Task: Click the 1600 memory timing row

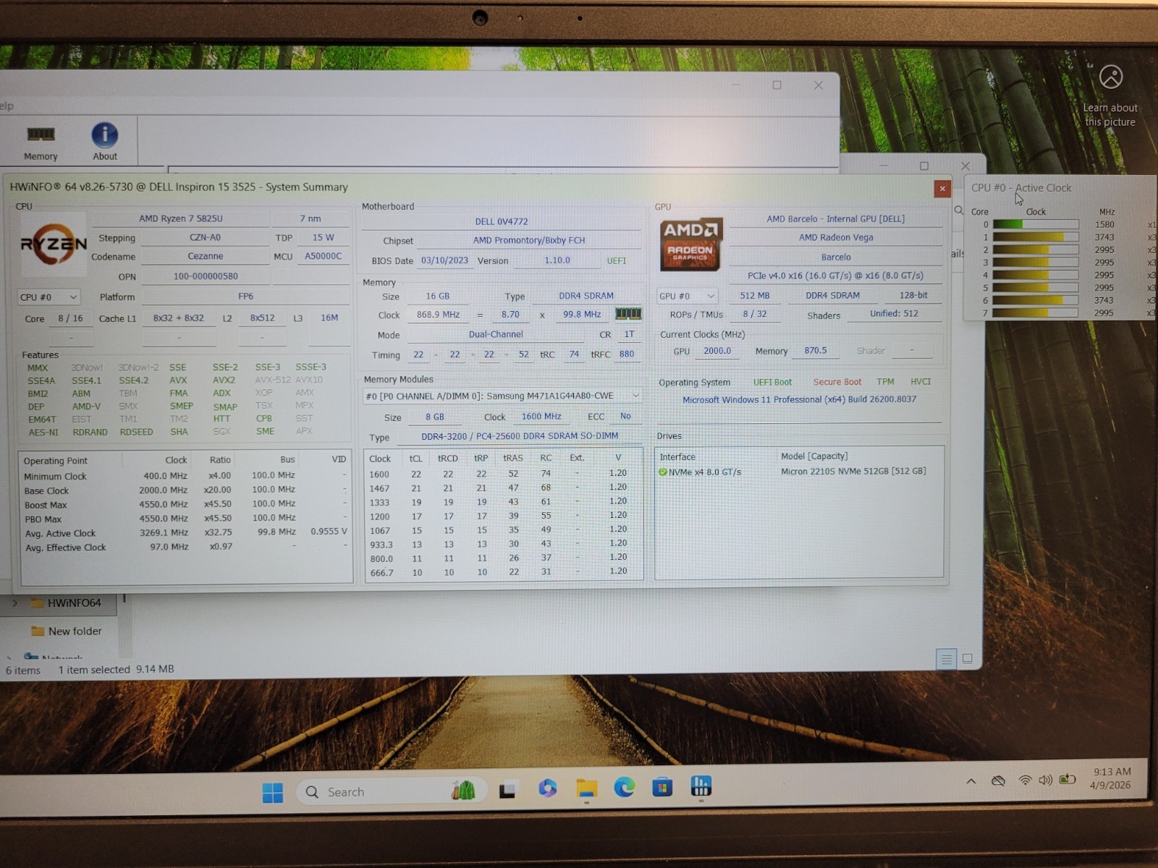Action: pos(502,474)
